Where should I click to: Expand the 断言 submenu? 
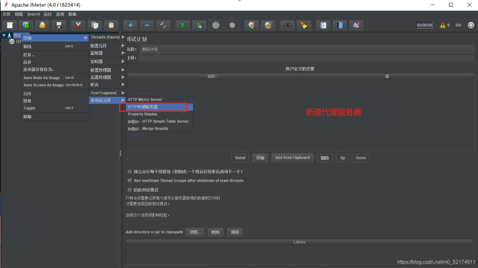(107, 84)
